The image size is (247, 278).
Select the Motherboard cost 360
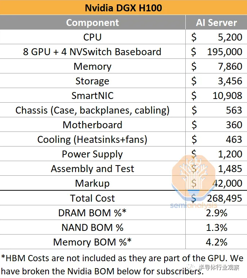pyautogui.click(x=234, y=125)
